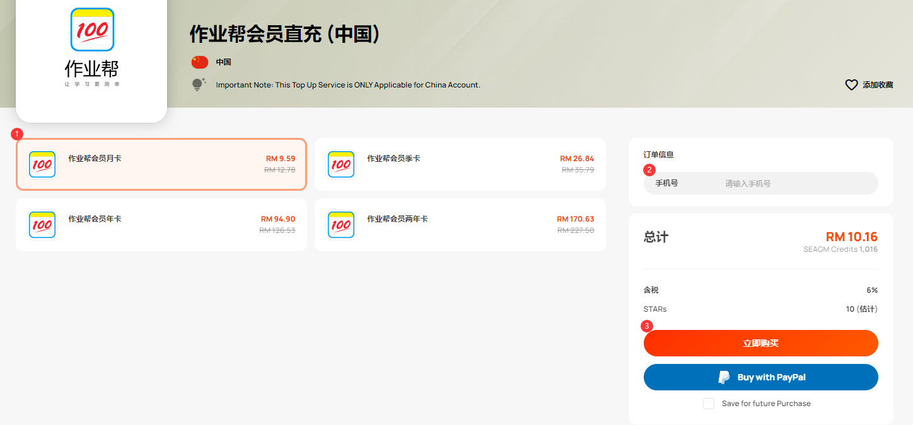This screenshot has height=425, width=913.
Task: Select the 作业帮会员季卡 card
Action: click(460, 164)
